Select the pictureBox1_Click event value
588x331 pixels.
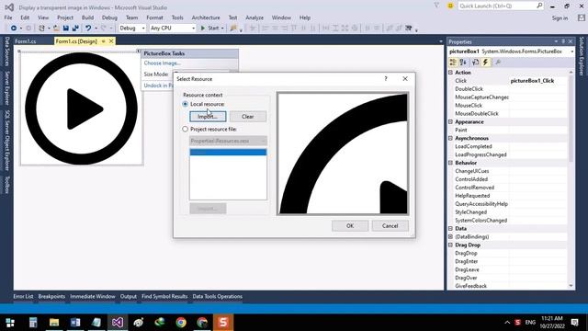coord(532,81)
